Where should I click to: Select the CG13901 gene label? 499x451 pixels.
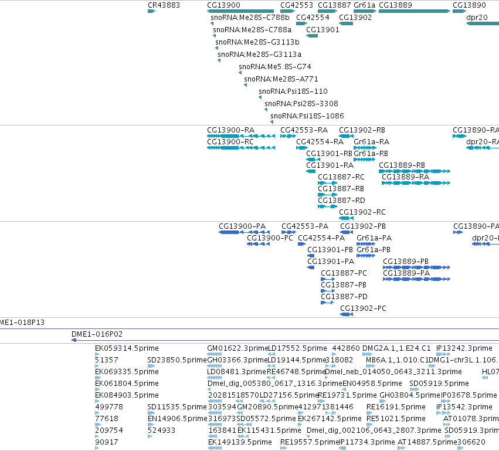tap(323, 30)
